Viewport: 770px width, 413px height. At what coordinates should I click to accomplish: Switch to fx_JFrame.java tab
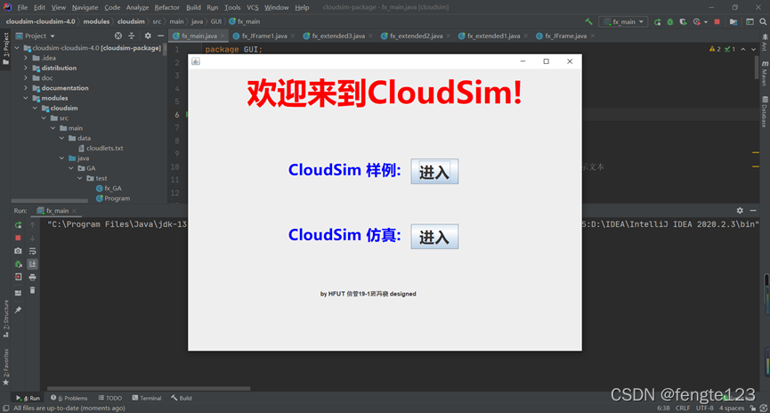click(x=565, y=36)
